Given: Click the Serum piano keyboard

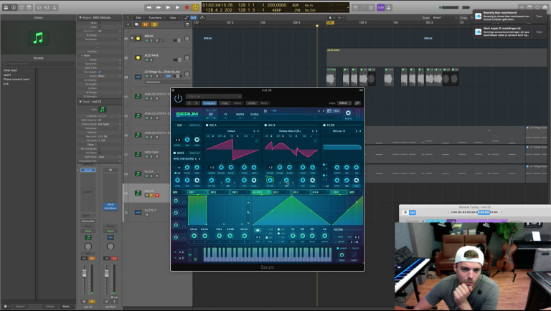Looking at the screenshot, I should 267,254.
